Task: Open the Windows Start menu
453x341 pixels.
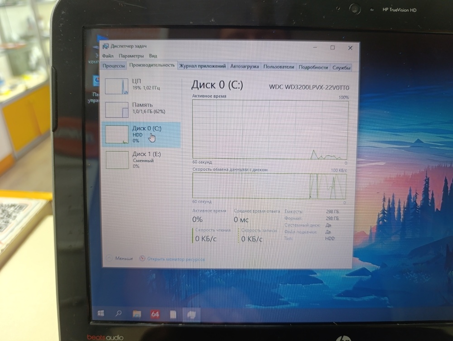Action: [101, 313]
